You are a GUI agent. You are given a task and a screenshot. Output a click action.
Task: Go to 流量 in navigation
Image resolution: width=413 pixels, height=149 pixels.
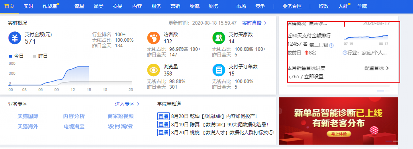pos(79,6)
